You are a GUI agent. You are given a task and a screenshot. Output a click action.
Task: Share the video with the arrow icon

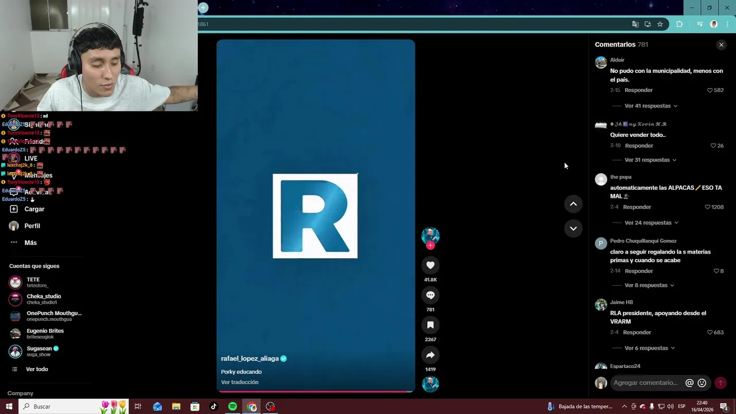[430, 355]
